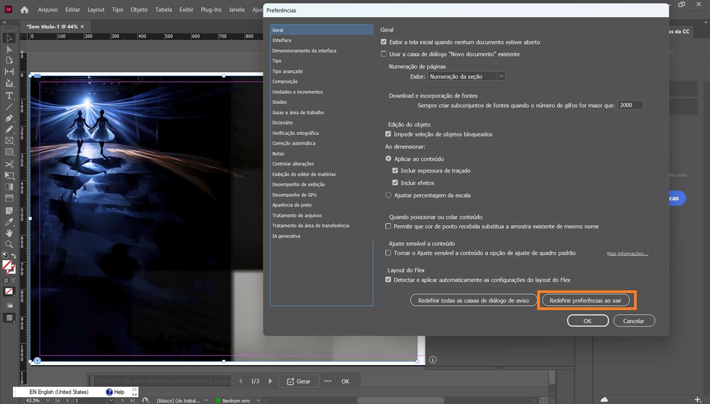Select the Scissors tool
Image resolution: width=710 pixels, height=404 pixels.
tap(9, 164)
